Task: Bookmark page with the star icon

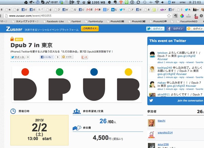Action: pos(169,16)
